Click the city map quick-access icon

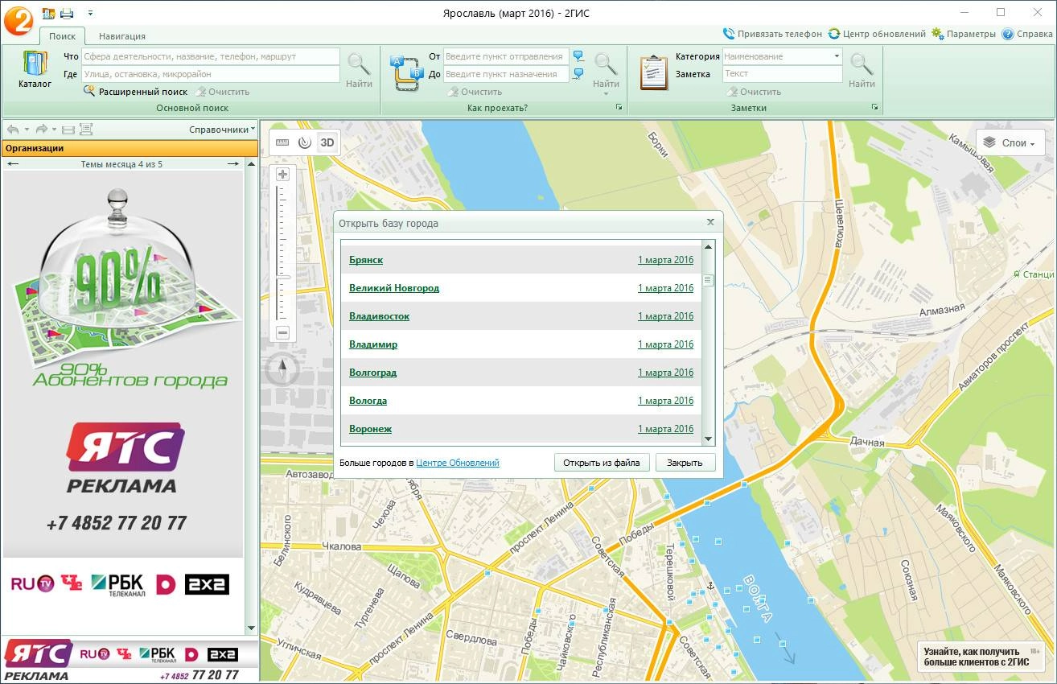48,13
